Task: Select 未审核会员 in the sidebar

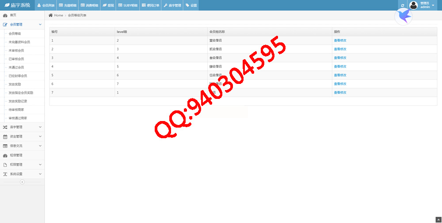Action: [16, 50]
